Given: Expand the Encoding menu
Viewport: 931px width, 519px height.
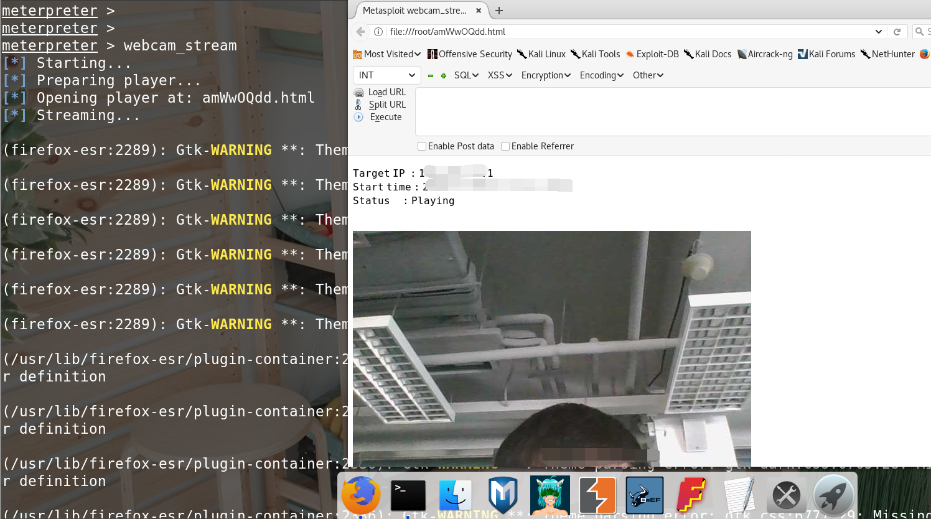Looking at the screenshot, I should click(601, 75).
